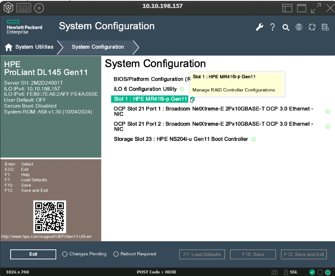This screenshot has height=276, width=335.
Task: Click the QR code image
Action: [x=49, y=217]
